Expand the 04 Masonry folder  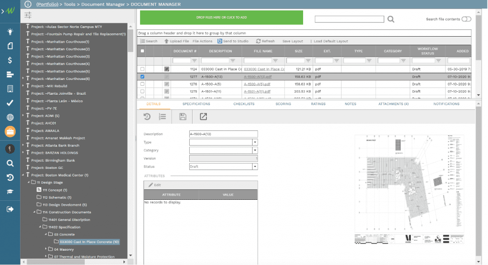pyautogui.click(x=46, y=249)
